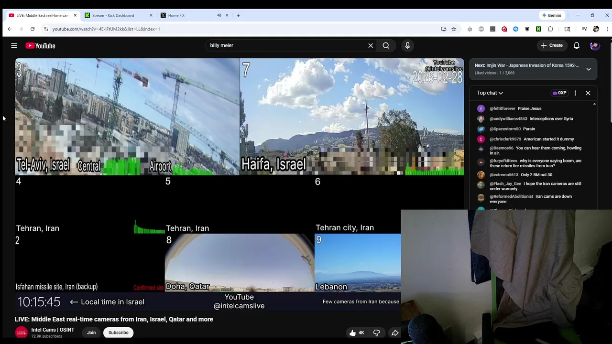Go to YouTube home via logo
Viewport: 612px width, 344px height.
40,45
